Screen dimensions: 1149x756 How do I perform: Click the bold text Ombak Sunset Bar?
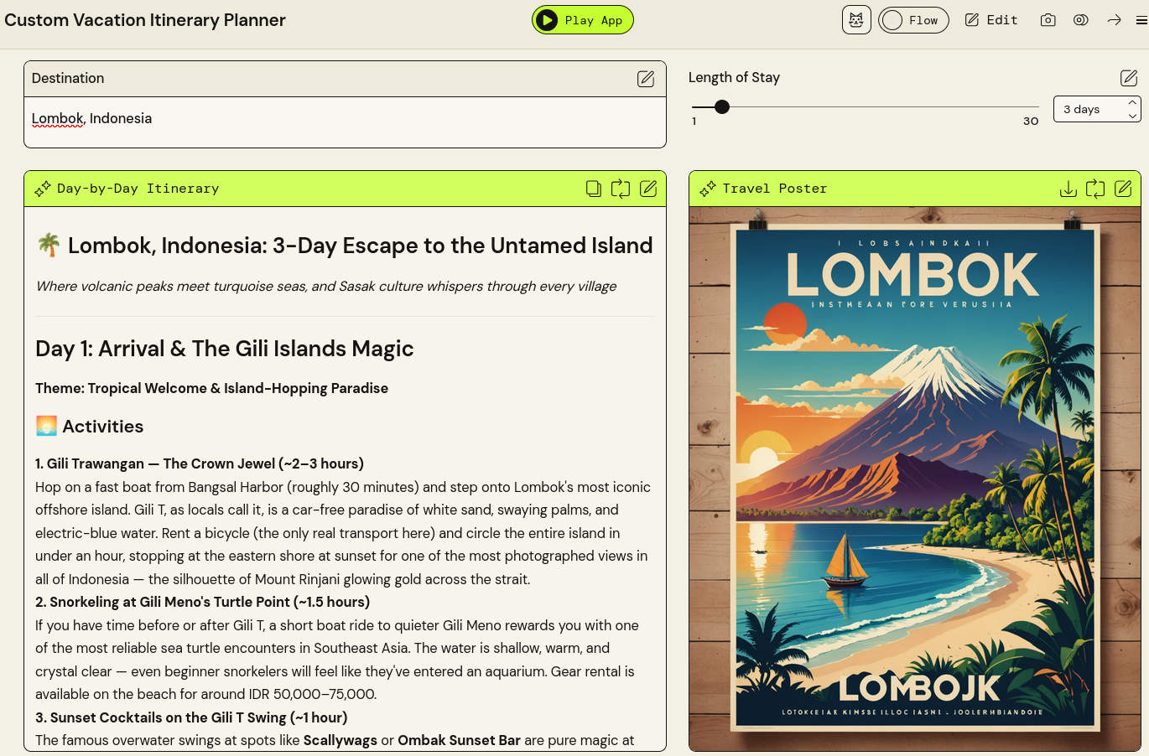tap(459, 740)
